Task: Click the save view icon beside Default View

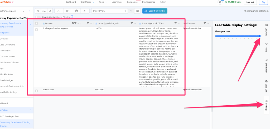Action: coord(137,11)
